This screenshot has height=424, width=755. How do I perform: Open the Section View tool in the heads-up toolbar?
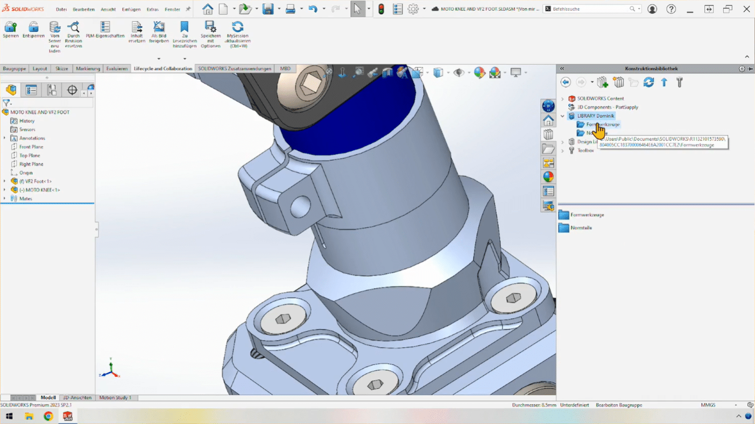click(x=388, y=71)
